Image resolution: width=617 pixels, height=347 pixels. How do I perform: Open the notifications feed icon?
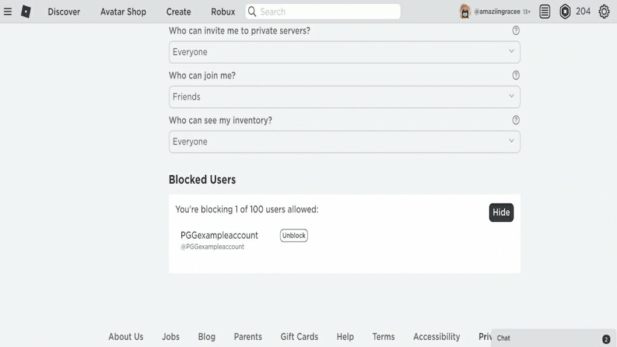[545, 11]
